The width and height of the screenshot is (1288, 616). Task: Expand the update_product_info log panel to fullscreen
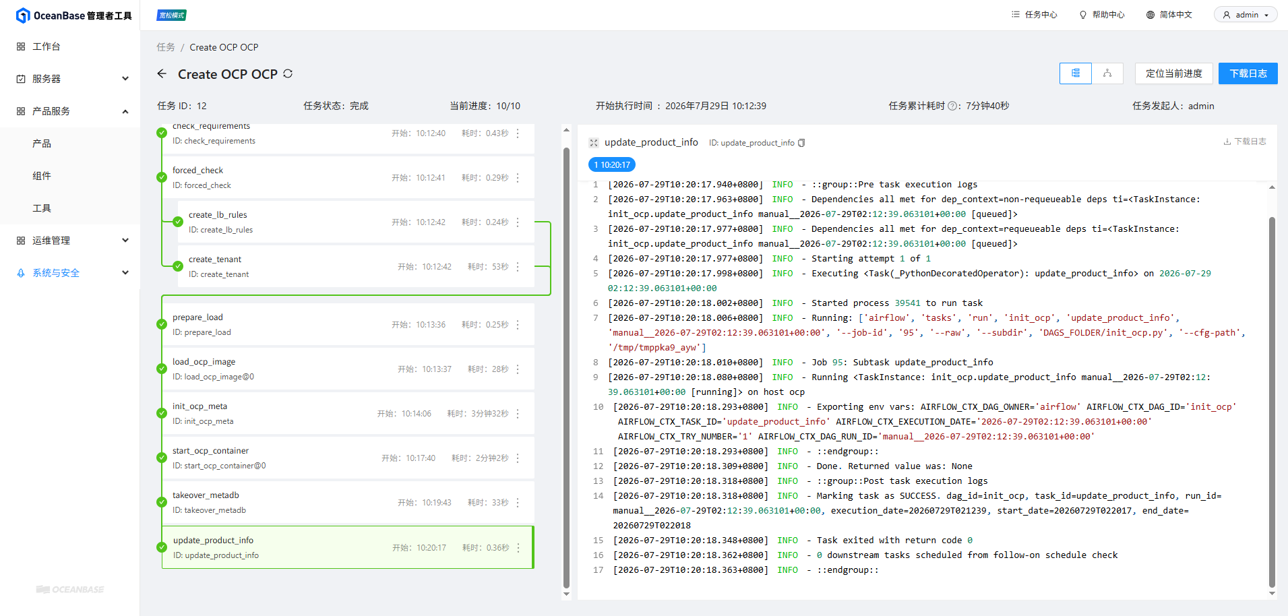(593, 143)
